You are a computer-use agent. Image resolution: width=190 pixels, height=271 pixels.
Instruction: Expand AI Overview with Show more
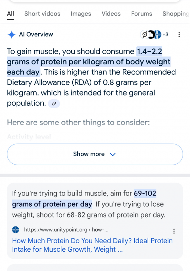coord(95,154)
